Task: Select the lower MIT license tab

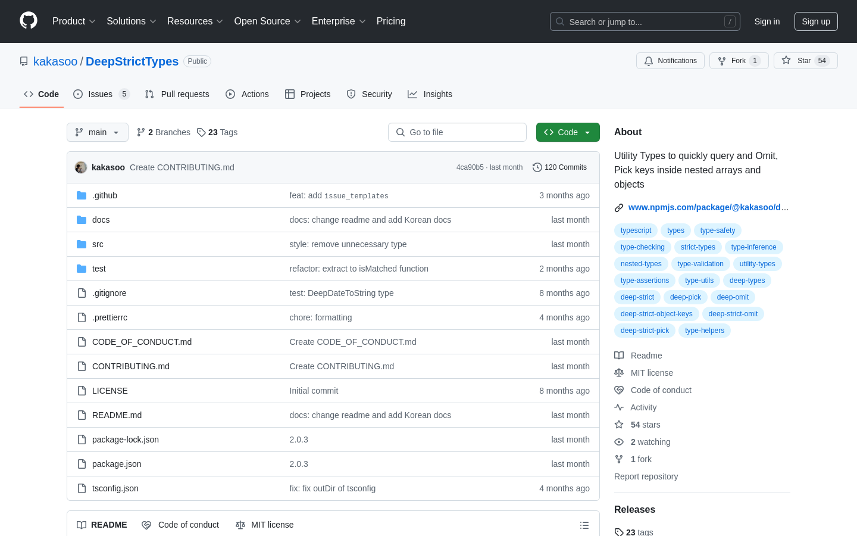Action: pyautogui.click(x=264, y=525)
